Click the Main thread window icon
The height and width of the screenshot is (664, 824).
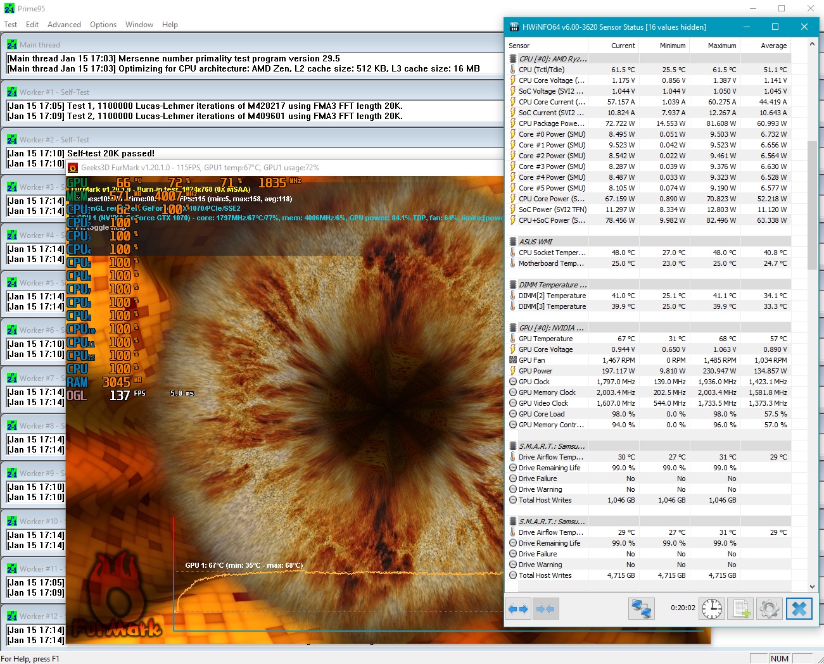click(x=12, y=44)
